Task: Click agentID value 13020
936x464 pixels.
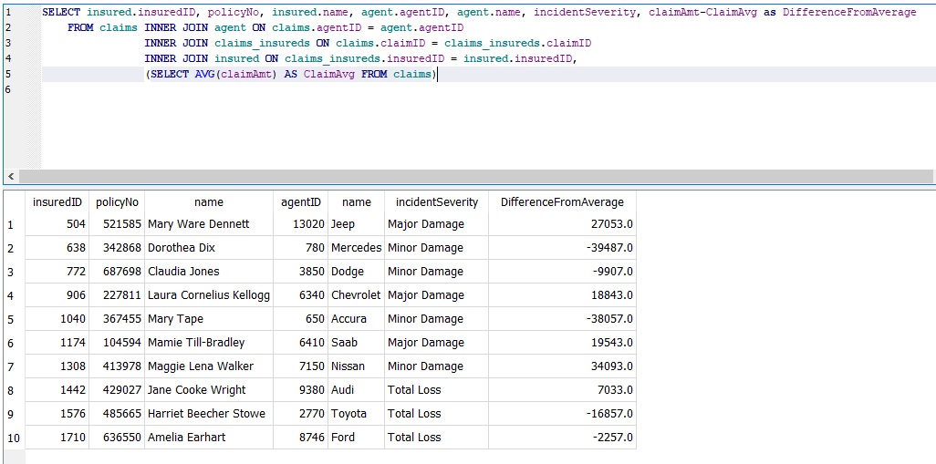Action: point(301,224)
